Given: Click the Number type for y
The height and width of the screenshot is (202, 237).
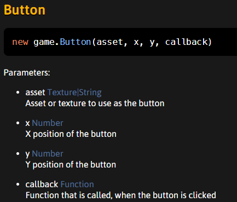Looking at the screenshot, I should pyautogui.click(x=48, y=154).
